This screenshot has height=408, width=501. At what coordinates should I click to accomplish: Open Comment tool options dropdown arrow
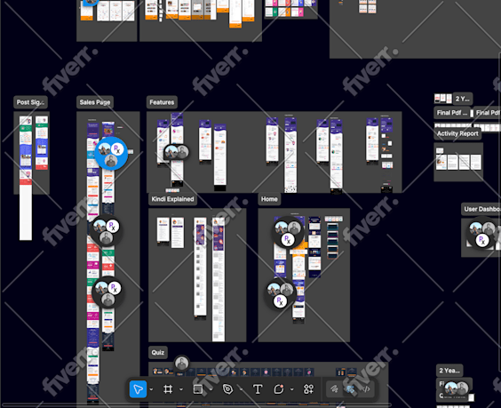point(291,389)
